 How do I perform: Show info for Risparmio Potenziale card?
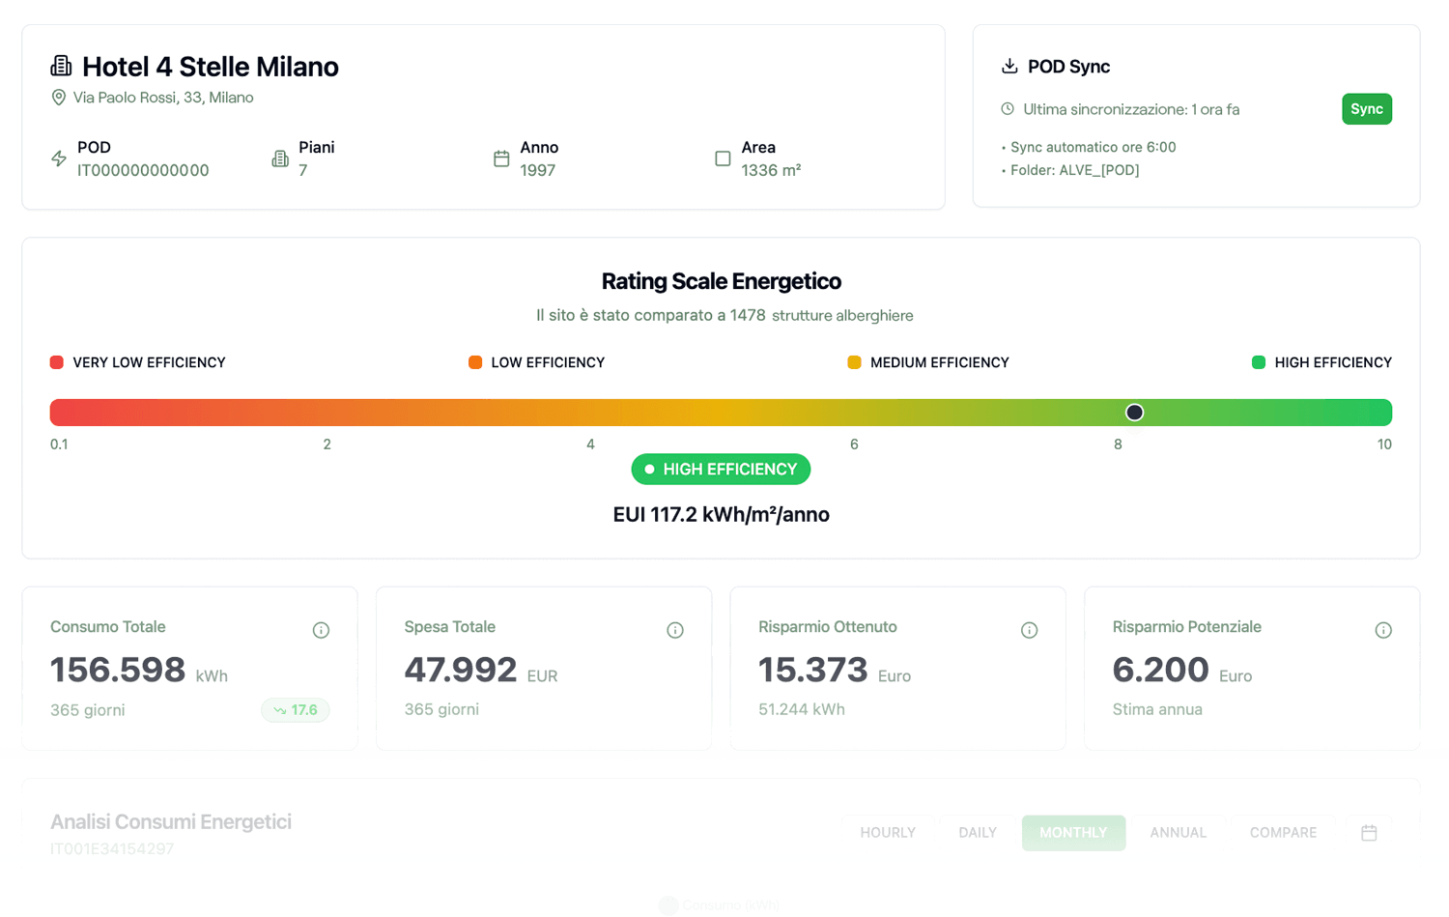(x=1383, y=630)
